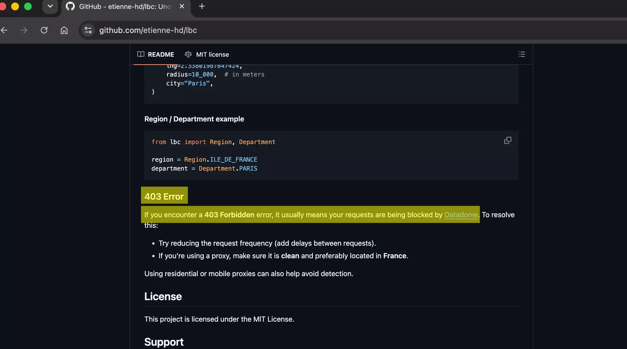
Task: Click the Department.PARIS code text
Action: click(x=228, y=168)
